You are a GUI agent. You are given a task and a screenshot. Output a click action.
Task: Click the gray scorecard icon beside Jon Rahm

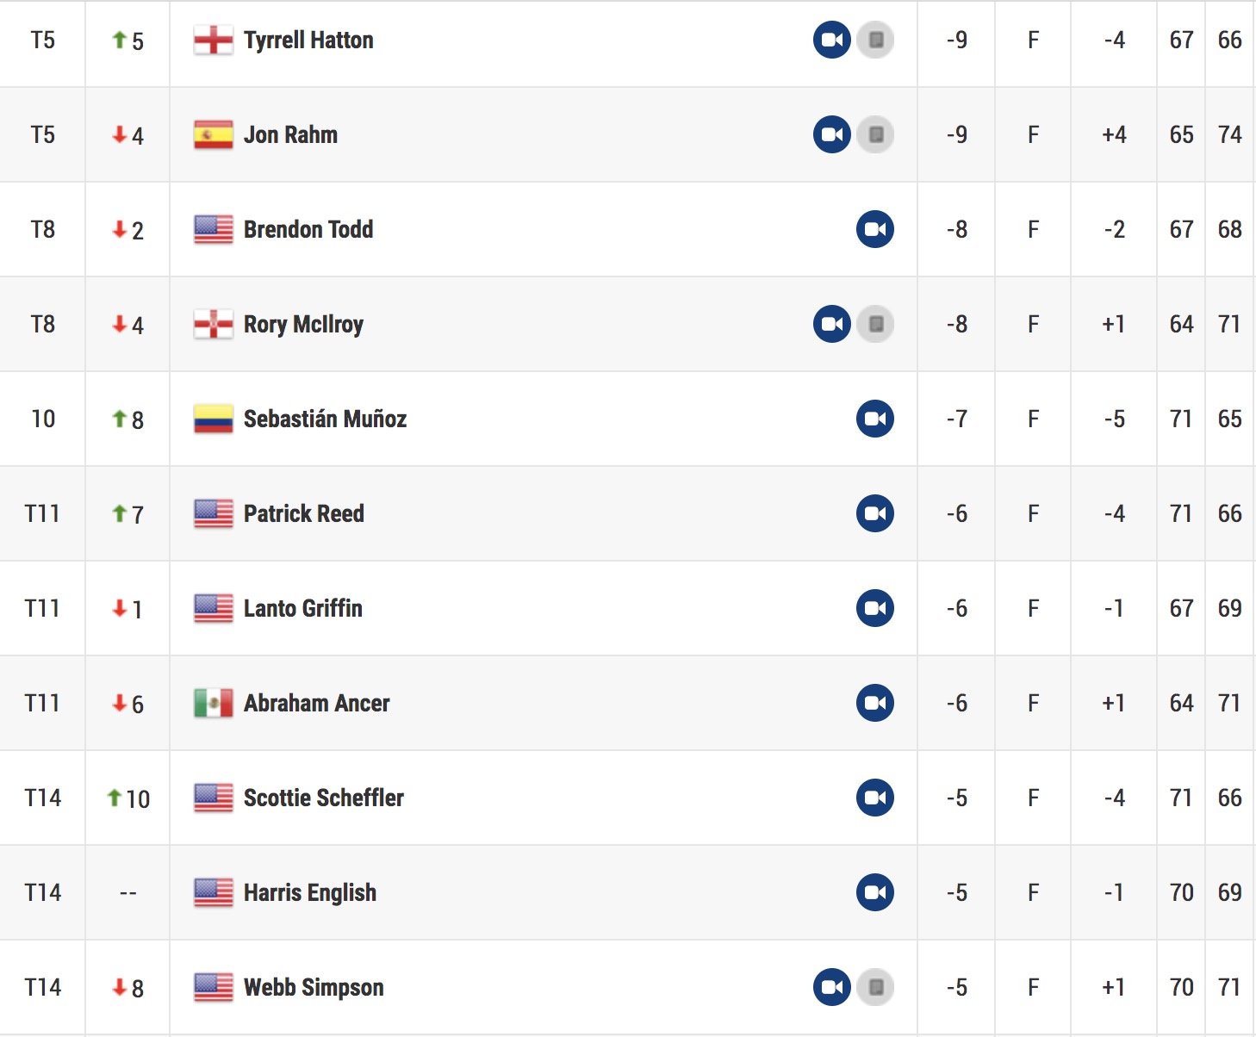[875, 134]
